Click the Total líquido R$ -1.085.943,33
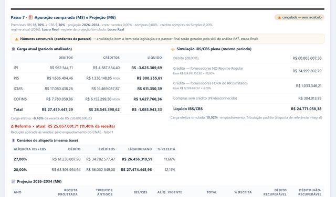Screen dimensions: 336x197 tap(147, 110)
